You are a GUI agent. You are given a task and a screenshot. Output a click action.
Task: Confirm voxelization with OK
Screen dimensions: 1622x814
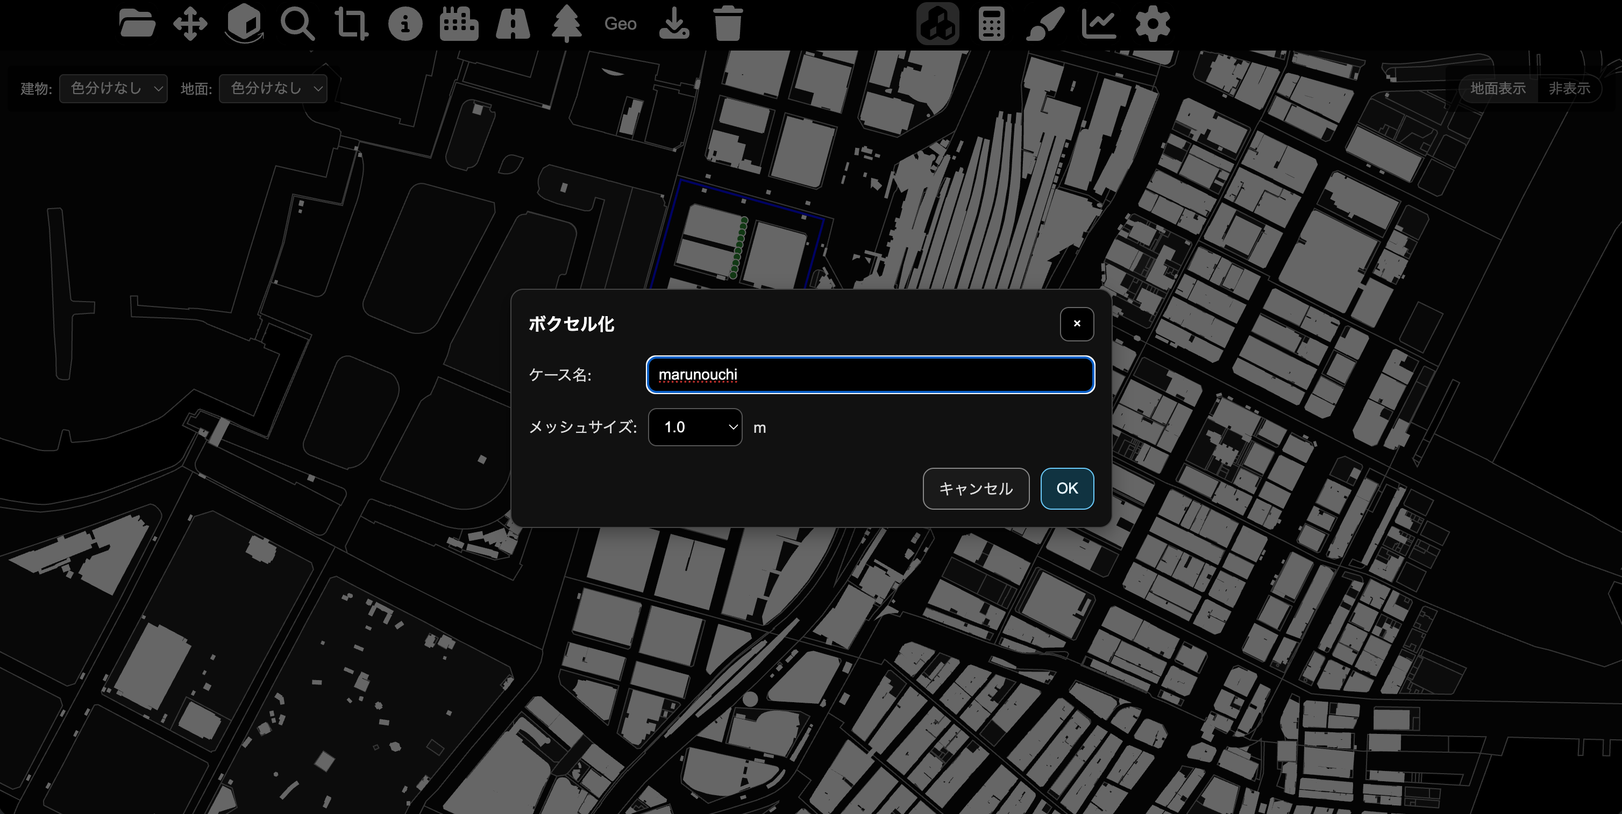tap(1068, 489)
